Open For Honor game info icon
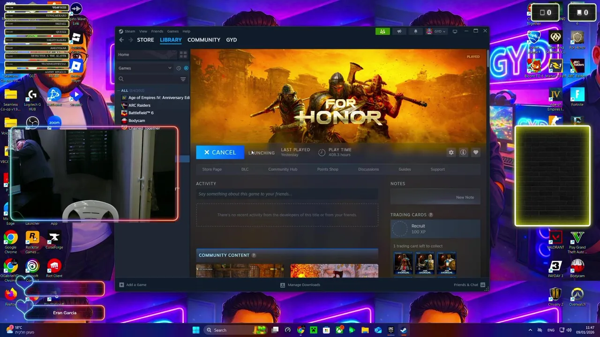 tap(463, 153)
